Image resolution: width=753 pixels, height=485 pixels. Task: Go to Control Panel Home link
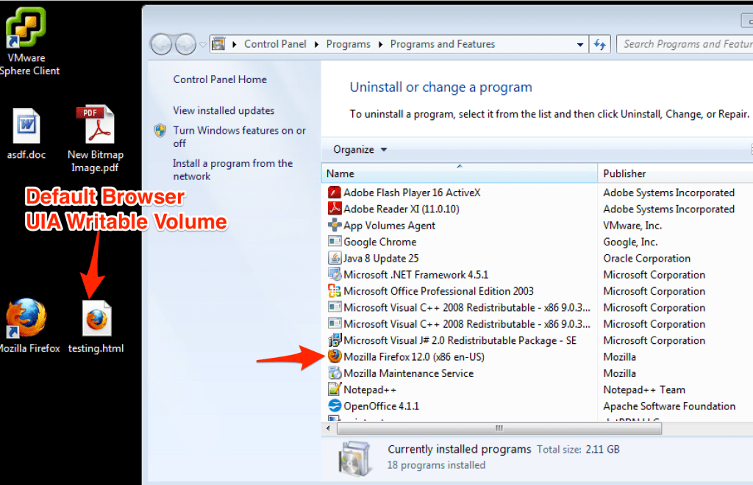(x=220, y=79)
